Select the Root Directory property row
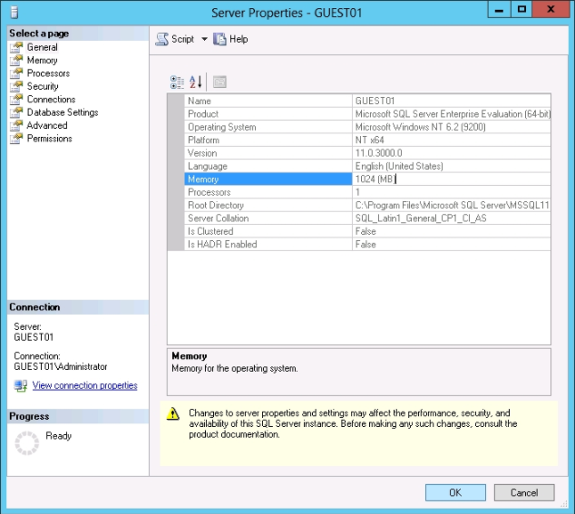This screenshot has height=514, width=575. coord(367,205)
